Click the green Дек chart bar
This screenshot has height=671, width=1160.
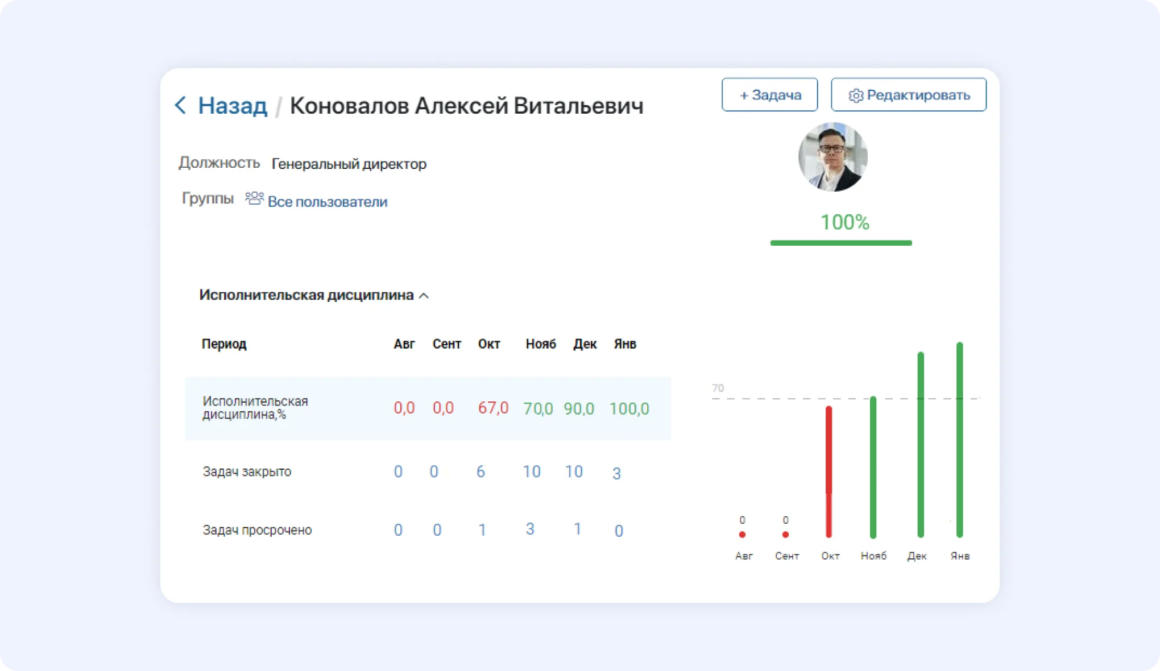click(921, 445)
